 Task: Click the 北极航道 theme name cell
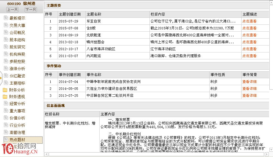[117, 35]
